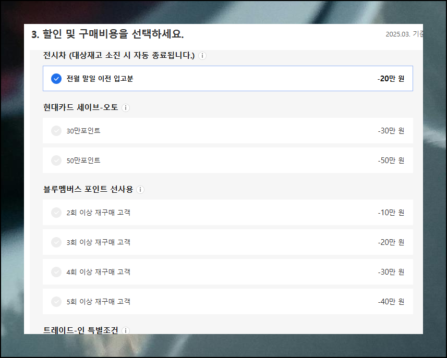Open info icon beside 현대카드 세이브-오토
Screen dimensions: 447x358
[x=126, y=108]
